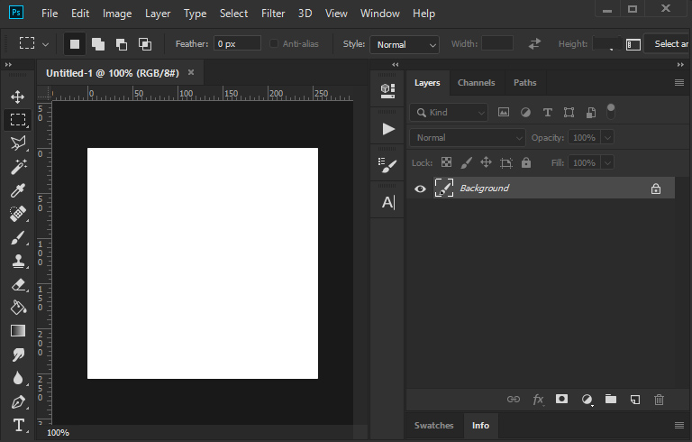Filter for smart objects
692x442 pixels.
(x=590, y=112)
